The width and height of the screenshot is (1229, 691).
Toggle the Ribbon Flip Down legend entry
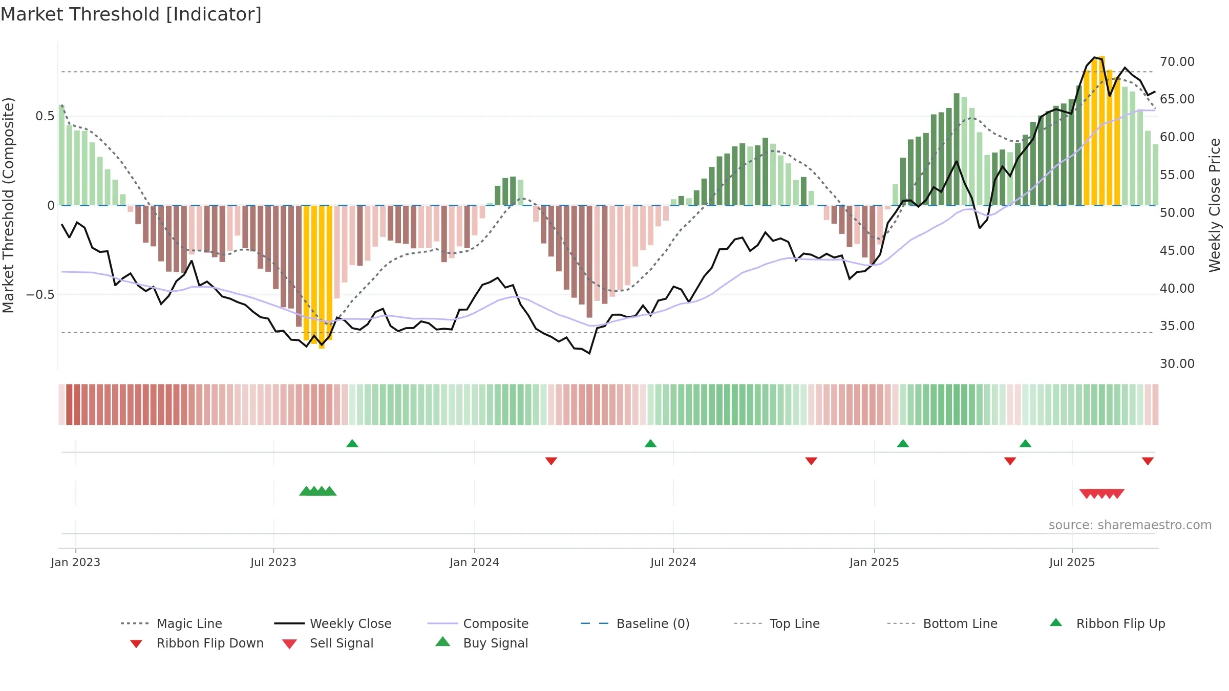(196, 643)
